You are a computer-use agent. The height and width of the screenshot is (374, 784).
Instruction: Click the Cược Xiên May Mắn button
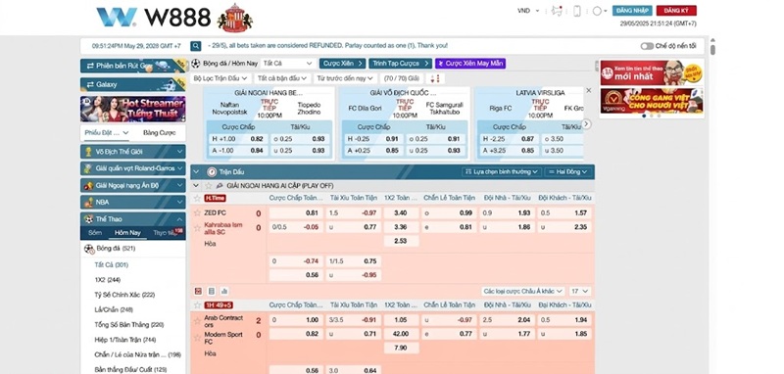(x=470, y=64)
